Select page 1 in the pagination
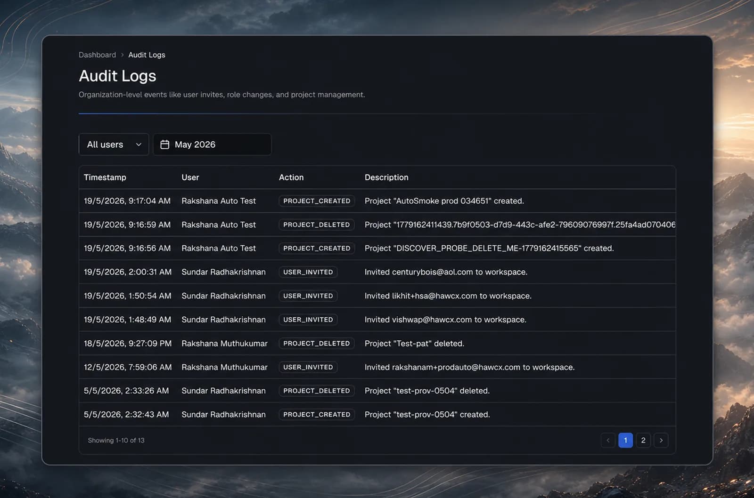The width and height of the screenshot is (754, 498). pos(625,440)
